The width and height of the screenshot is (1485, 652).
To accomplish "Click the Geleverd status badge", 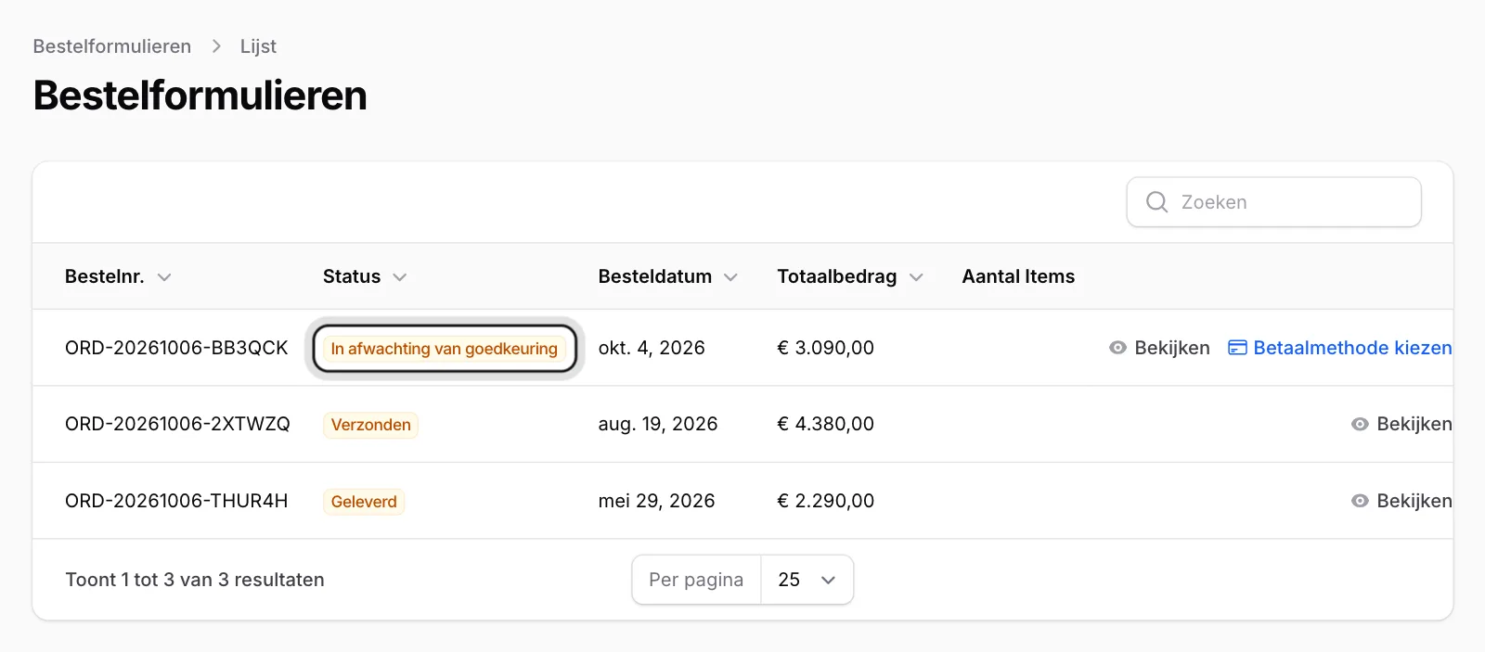I will (x=364, y=502).
